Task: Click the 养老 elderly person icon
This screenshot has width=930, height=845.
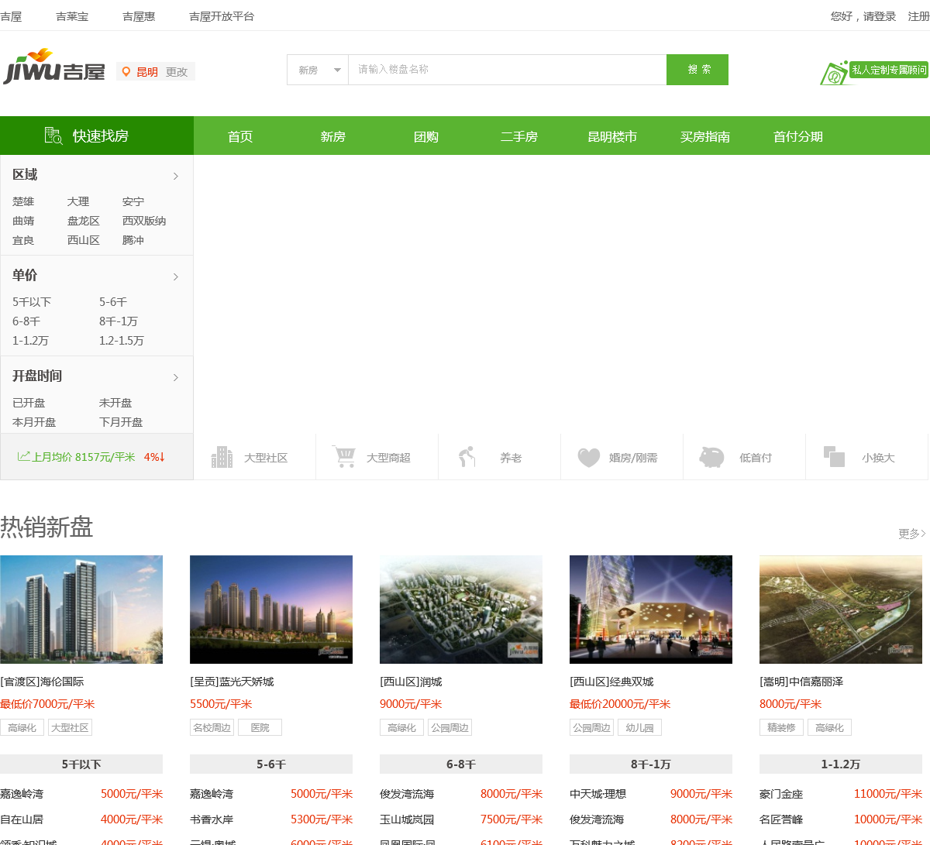Action: (x=467, y=457)
